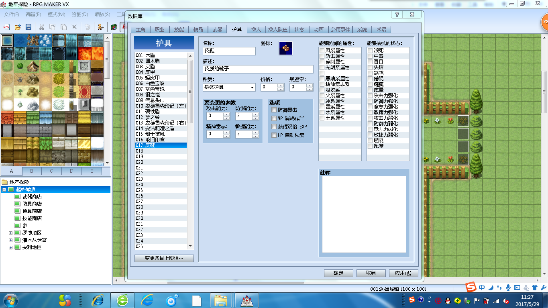Screen dimensions: 548x308
Task: Click the Sogou S input method icon
Action: click(471, 287)
